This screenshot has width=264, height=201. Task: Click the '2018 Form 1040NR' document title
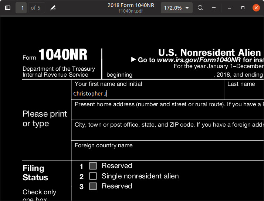[131, 6]
